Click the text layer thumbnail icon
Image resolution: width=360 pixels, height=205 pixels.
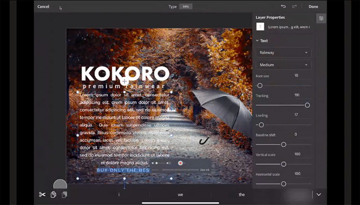coord(260,27)
